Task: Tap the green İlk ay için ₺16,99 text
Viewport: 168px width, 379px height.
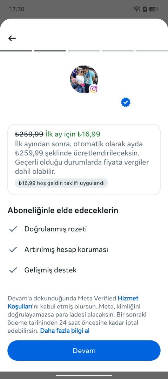Action: pos(73,134)
